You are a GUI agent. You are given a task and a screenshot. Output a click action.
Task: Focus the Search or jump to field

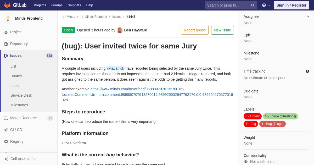tap(231, 5)
